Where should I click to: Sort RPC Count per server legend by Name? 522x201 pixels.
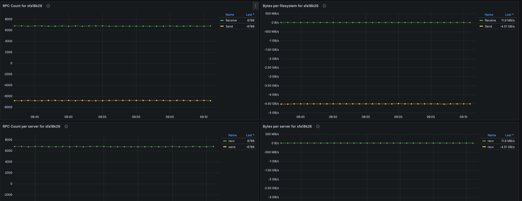(233, 135)
